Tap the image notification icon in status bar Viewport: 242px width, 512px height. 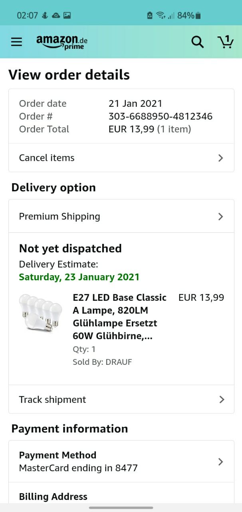coord(67,16)
